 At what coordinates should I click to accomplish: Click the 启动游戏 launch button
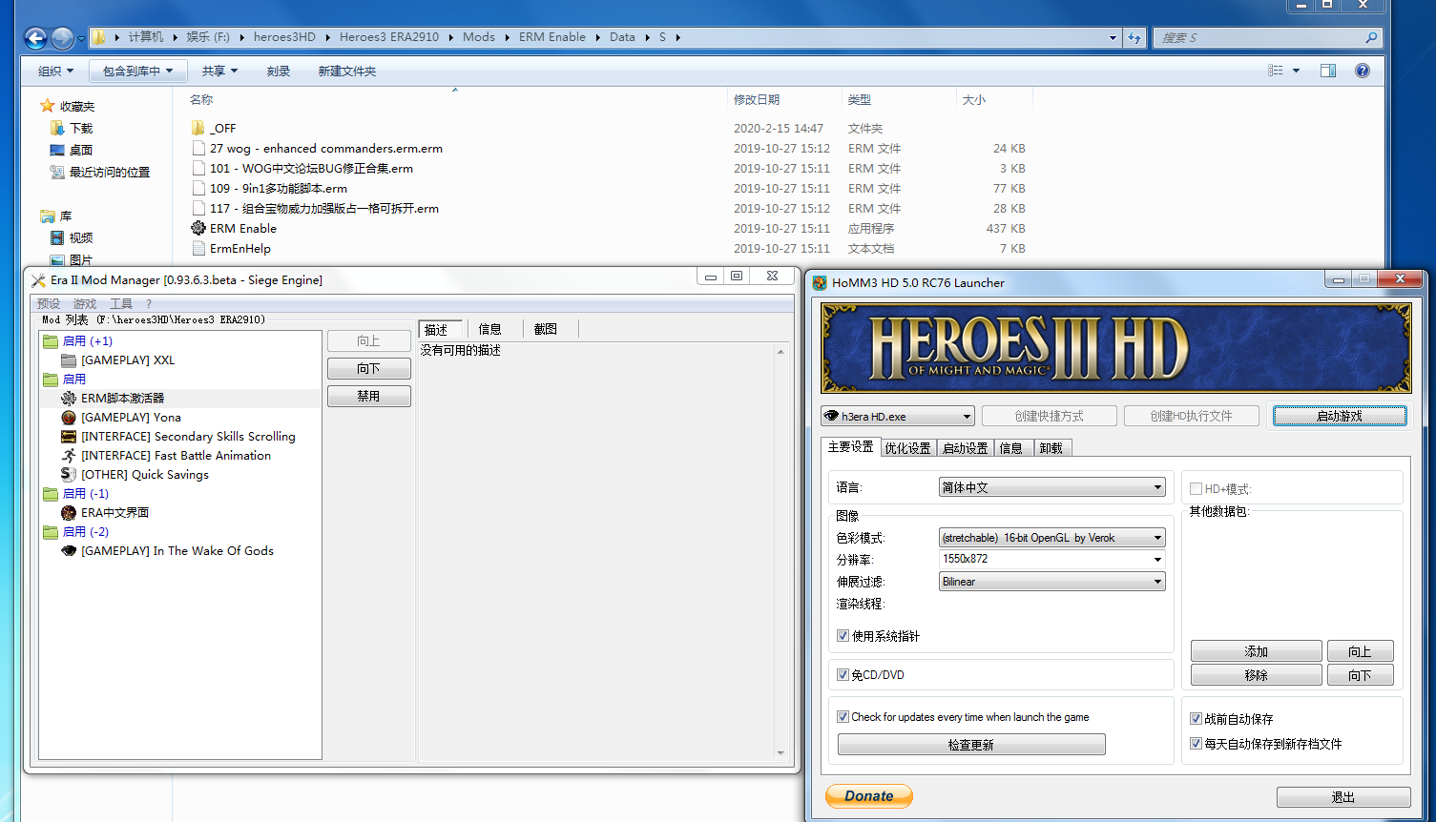point(1339,417)
